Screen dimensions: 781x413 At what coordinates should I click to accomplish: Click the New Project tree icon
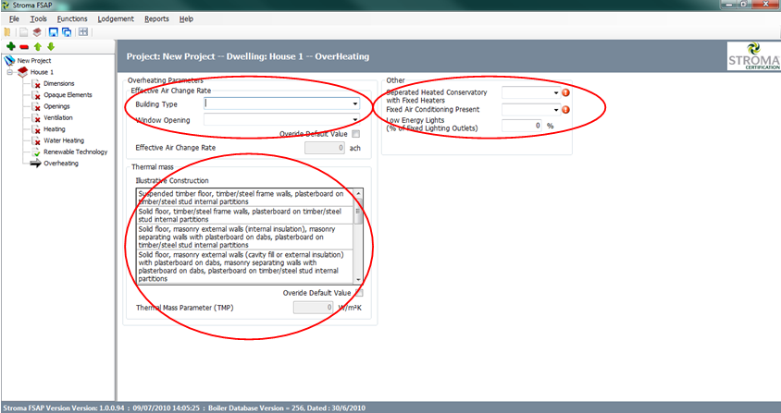pos(9,61)
